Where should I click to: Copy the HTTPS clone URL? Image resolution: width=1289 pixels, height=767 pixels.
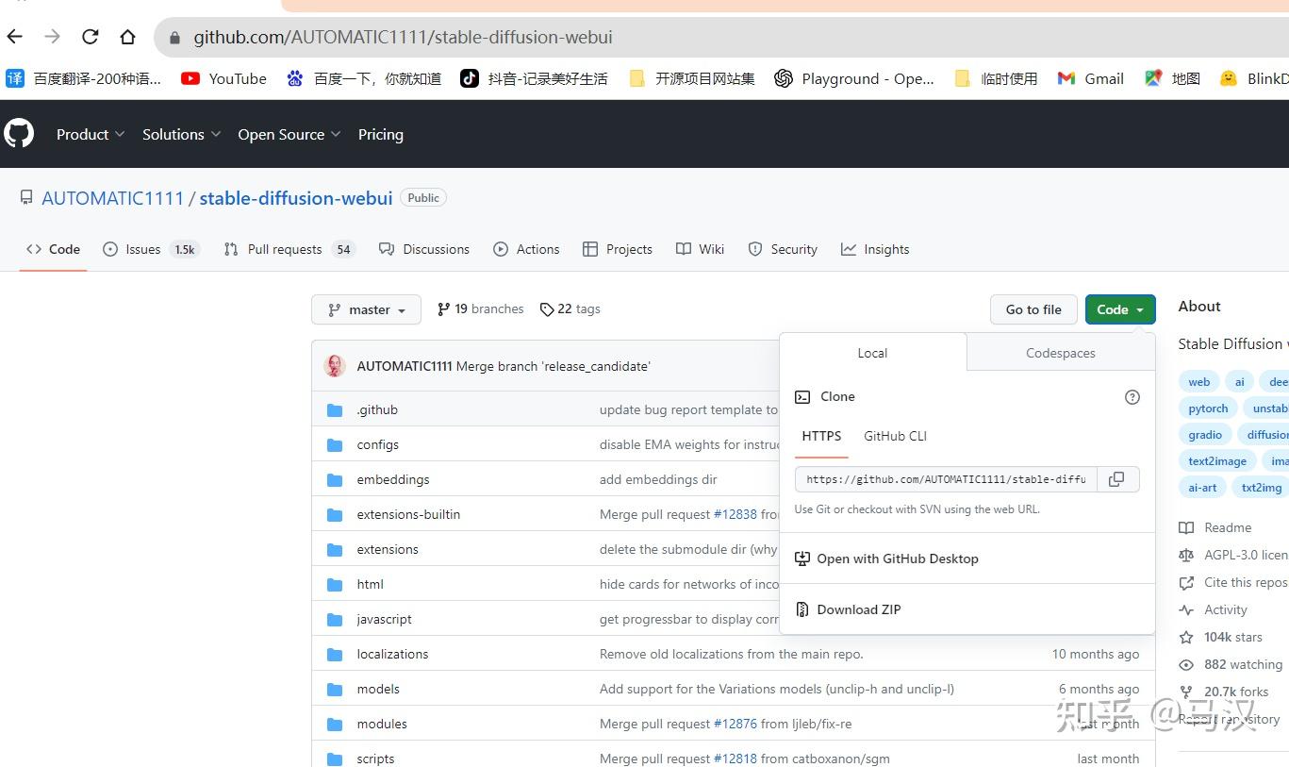pos(1116,479)
